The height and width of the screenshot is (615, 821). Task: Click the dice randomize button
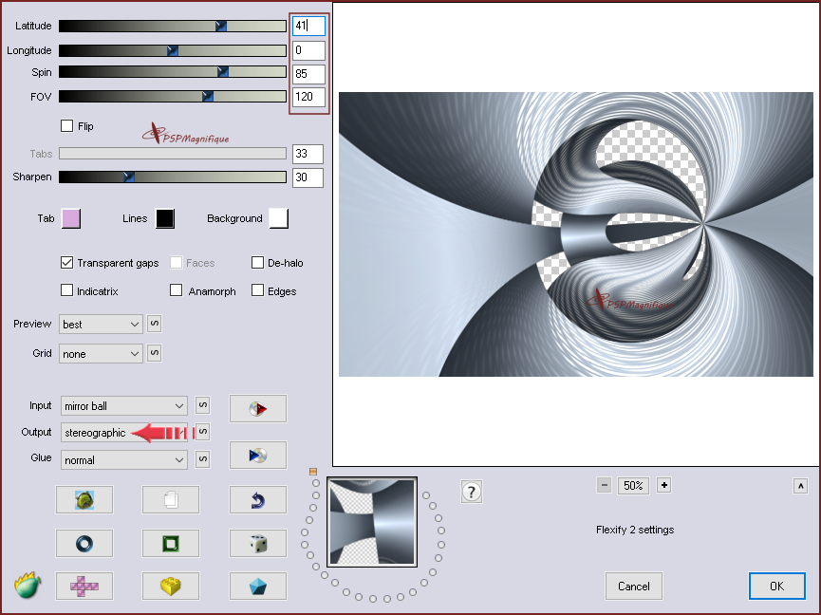click(x=257, y=544)
